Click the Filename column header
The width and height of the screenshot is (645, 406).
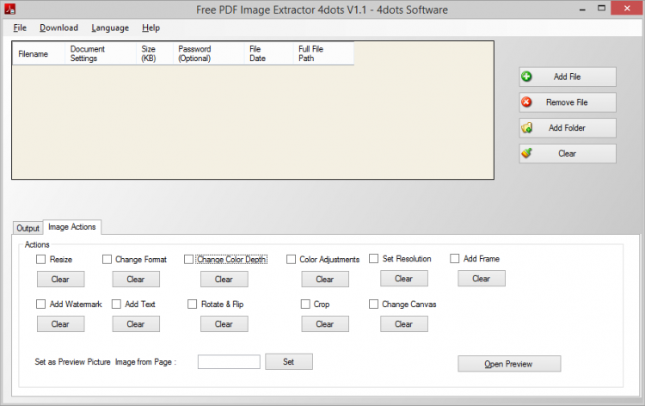coord(39,53)
